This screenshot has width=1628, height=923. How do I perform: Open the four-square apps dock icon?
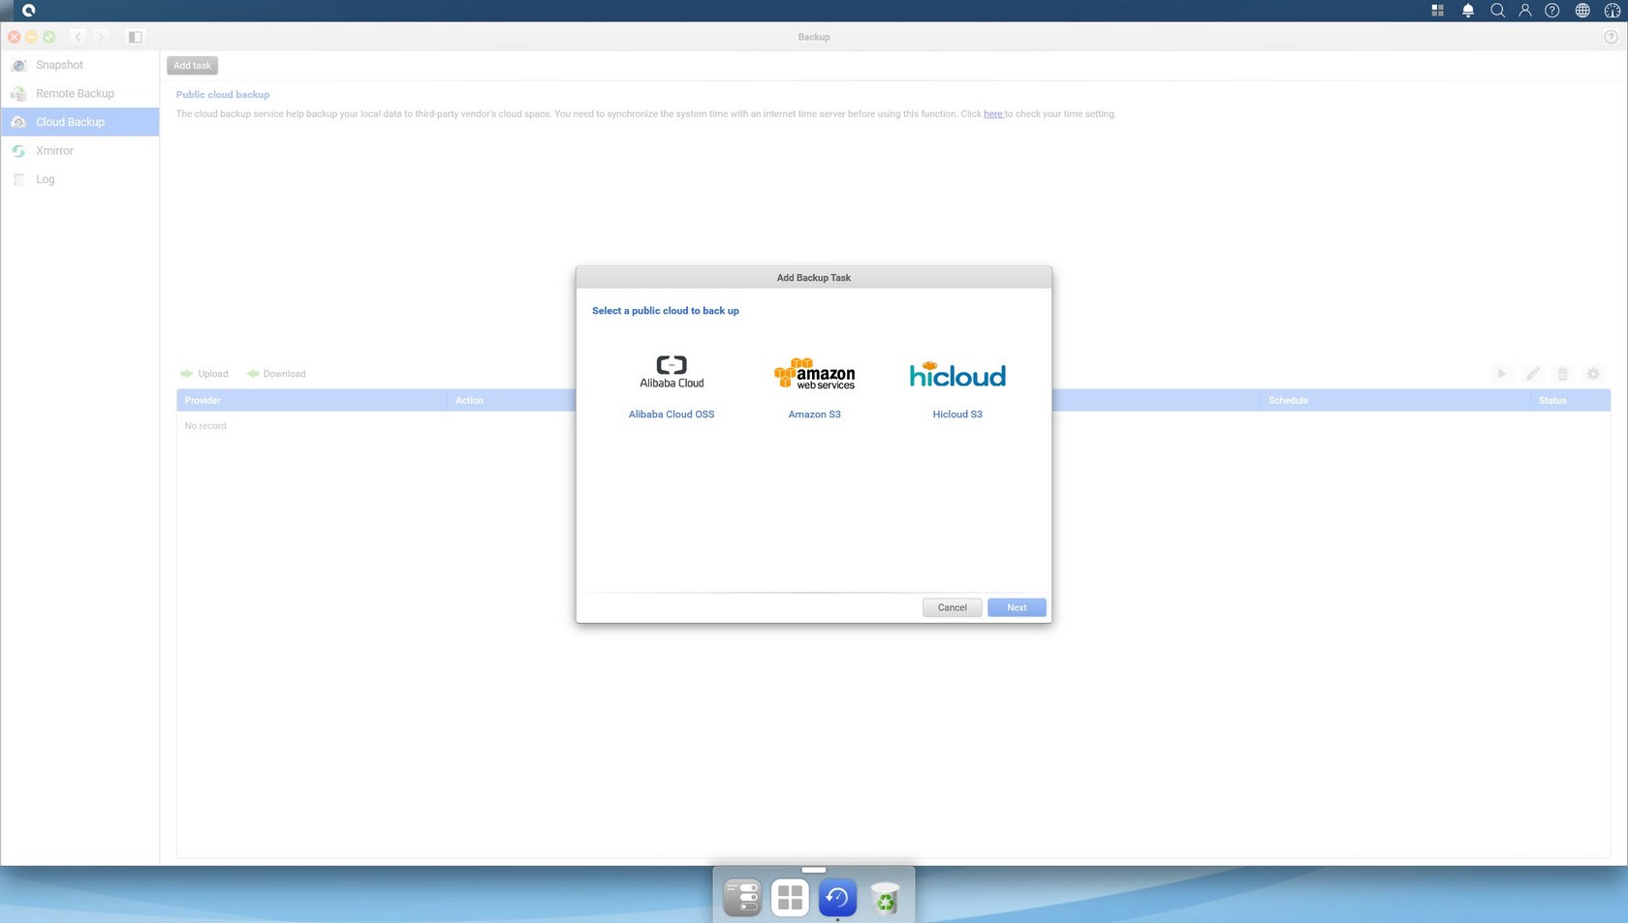pos(790,898)
